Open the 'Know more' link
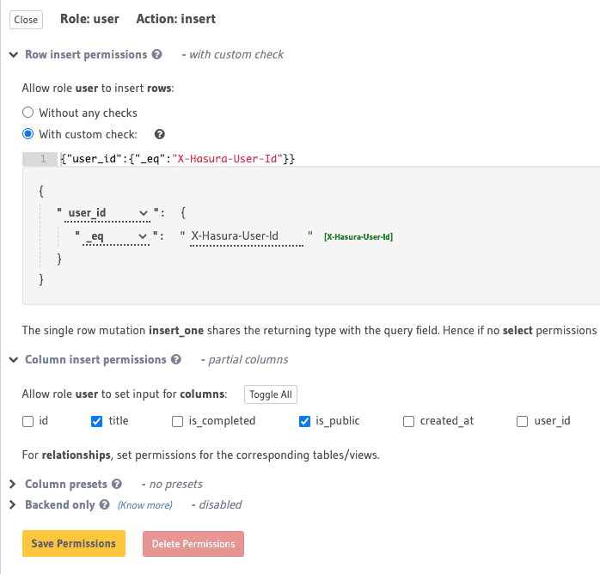600x574 pixels. point(144,505)
